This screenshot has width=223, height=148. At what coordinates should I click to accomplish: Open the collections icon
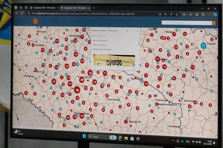(197, 14)
